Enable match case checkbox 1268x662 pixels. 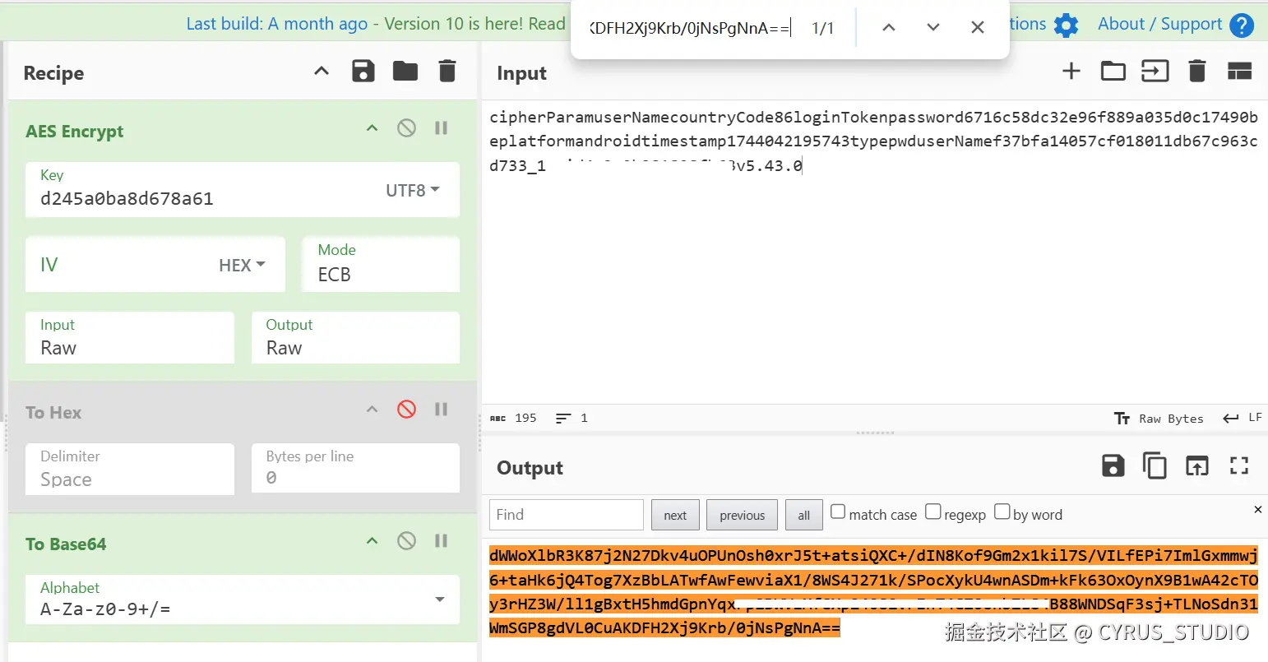point(838,512)
